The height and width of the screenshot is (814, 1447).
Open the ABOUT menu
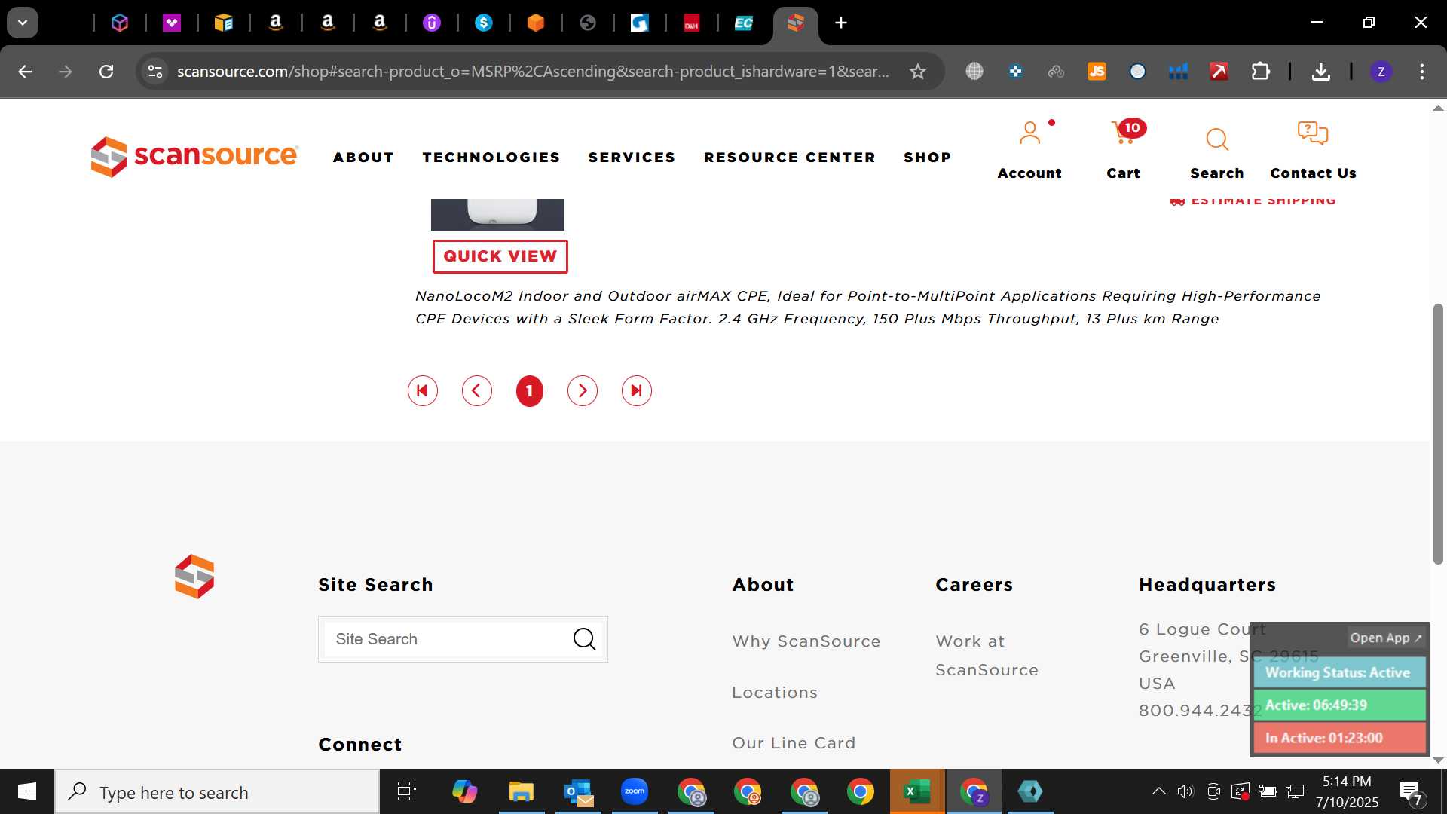click(x=363, y=157)
